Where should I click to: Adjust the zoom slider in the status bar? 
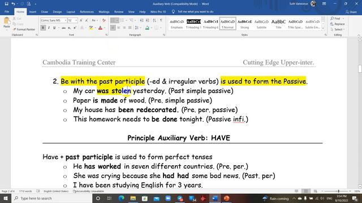click(x=338, y=191)
